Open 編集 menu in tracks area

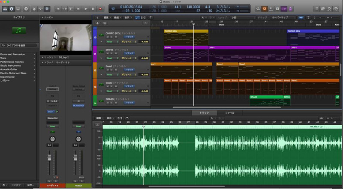click(107, 18)
